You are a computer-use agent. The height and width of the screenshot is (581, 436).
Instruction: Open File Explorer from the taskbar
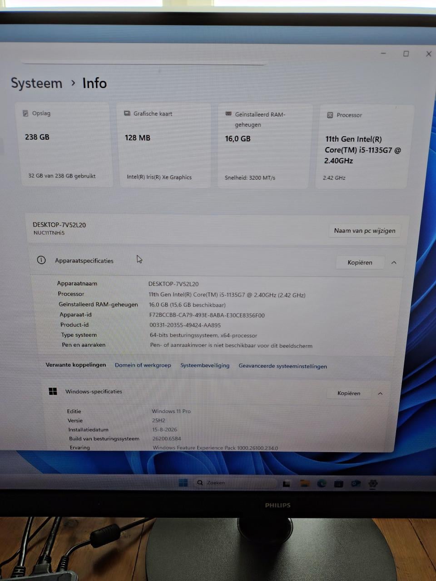(304, 483)
